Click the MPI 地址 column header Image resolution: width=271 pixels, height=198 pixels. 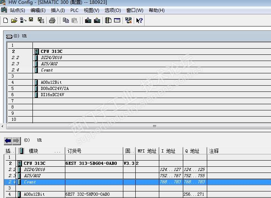[147, 151]
